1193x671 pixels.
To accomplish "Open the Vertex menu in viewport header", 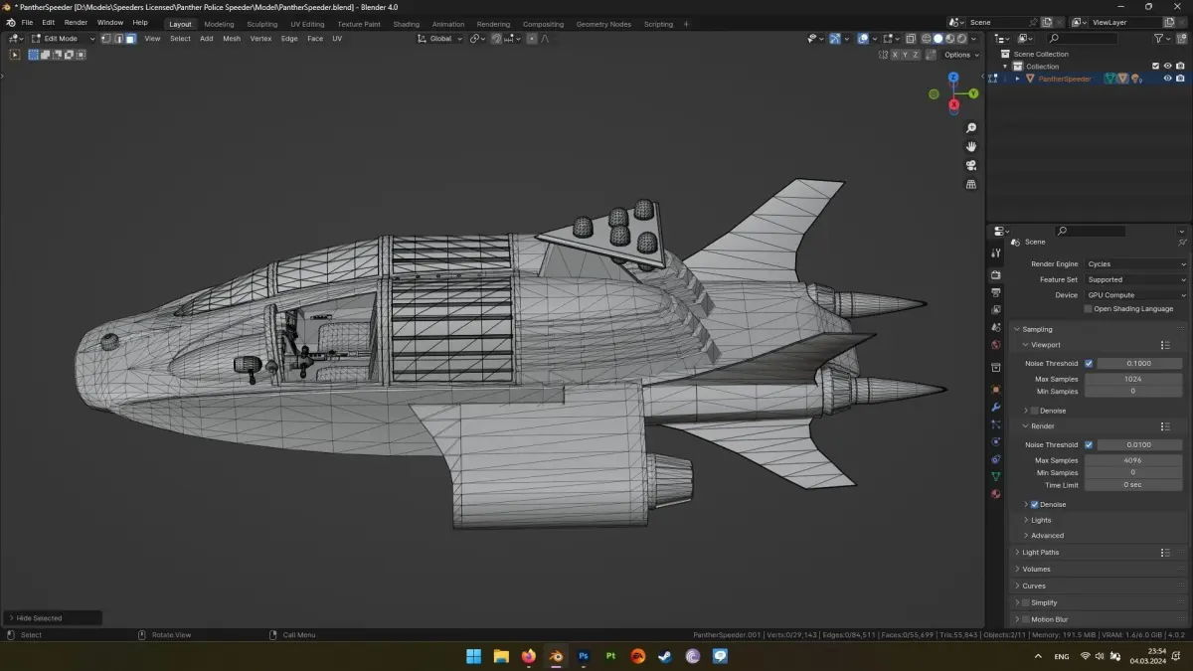I will coord(260,39).
